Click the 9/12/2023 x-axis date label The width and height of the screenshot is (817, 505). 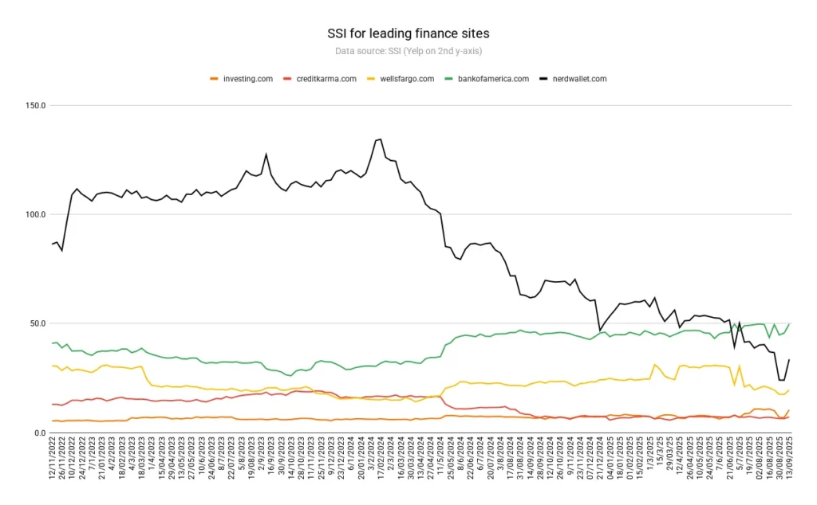tap(331, 456)
